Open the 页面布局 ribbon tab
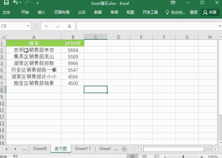The height and width of the screenshot is (158, 222). (62, 12)
